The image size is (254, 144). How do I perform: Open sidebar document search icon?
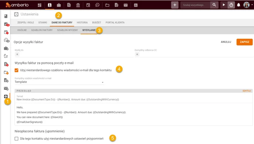tap(6, 80)
